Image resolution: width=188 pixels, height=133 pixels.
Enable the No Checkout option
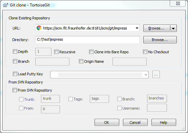(x=145, y=52)
